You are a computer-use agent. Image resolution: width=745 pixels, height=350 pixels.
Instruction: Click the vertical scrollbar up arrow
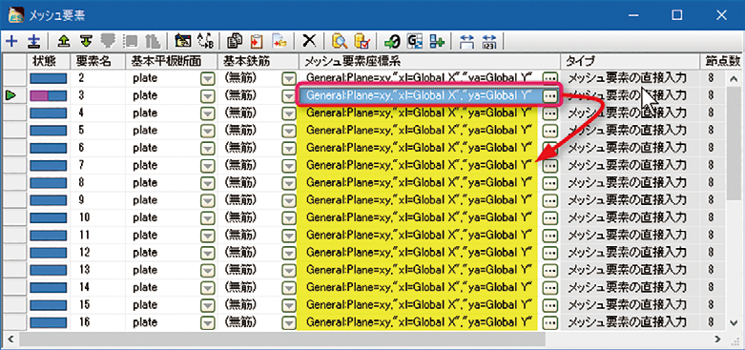pos(734,78)
